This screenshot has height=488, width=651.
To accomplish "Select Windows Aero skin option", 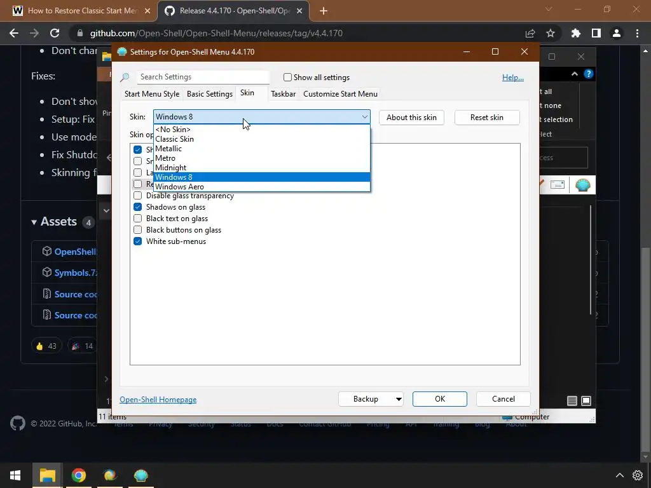I will 261,187.
